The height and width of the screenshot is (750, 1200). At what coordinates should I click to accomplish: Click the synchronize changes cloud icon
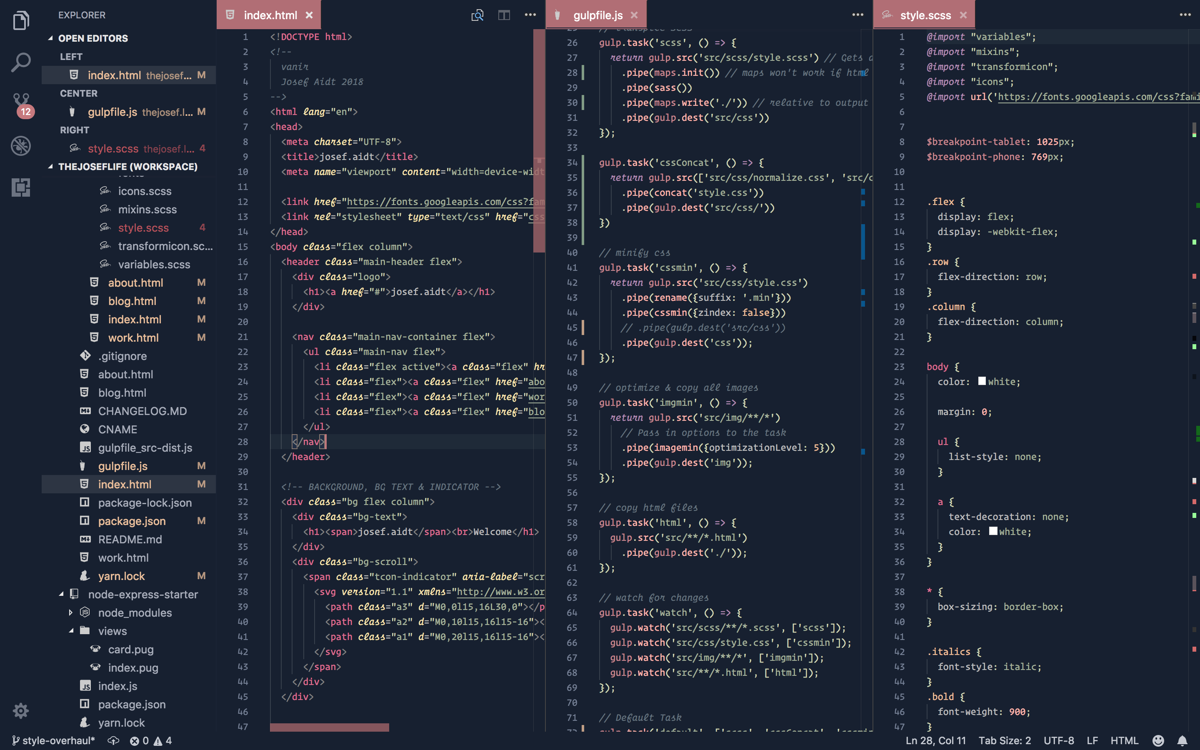point(114,740)
